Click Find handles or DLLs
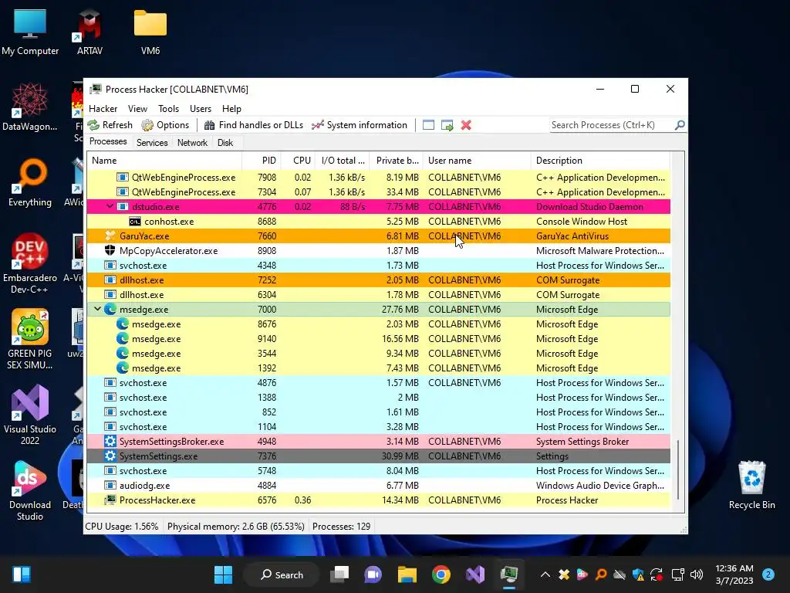 pos(254,125)
